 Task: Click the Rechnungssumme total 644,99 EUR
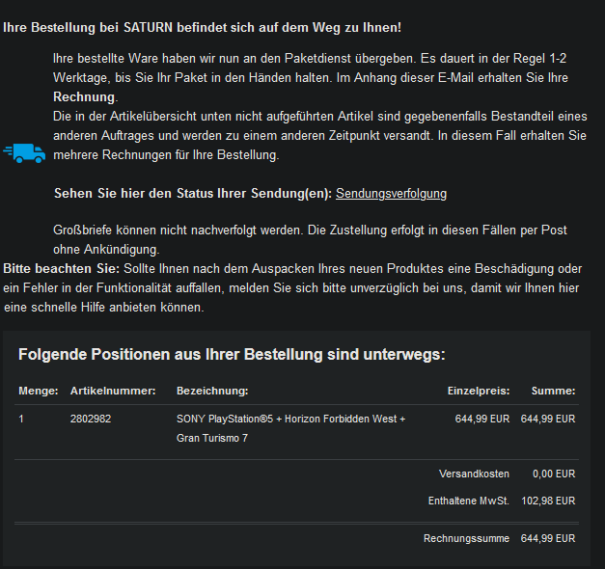548,538
